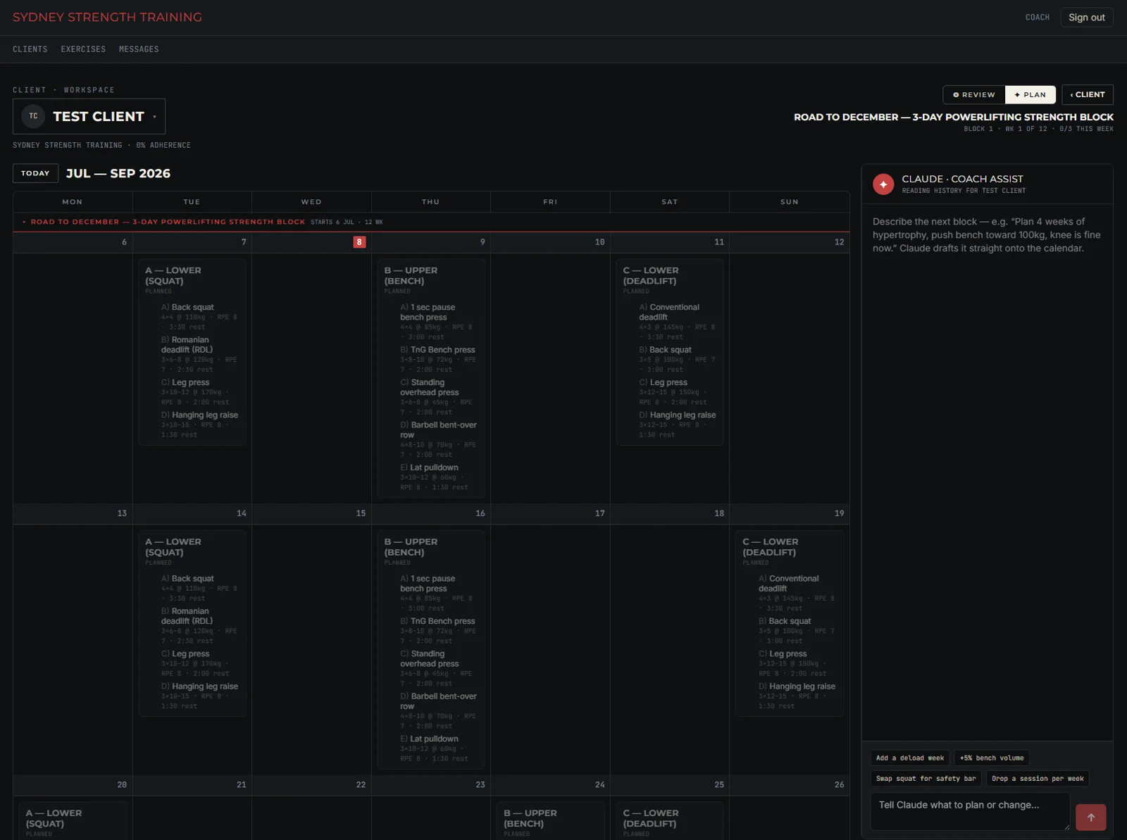
Task: Click the COACH role label
Action: (1037, 18)
